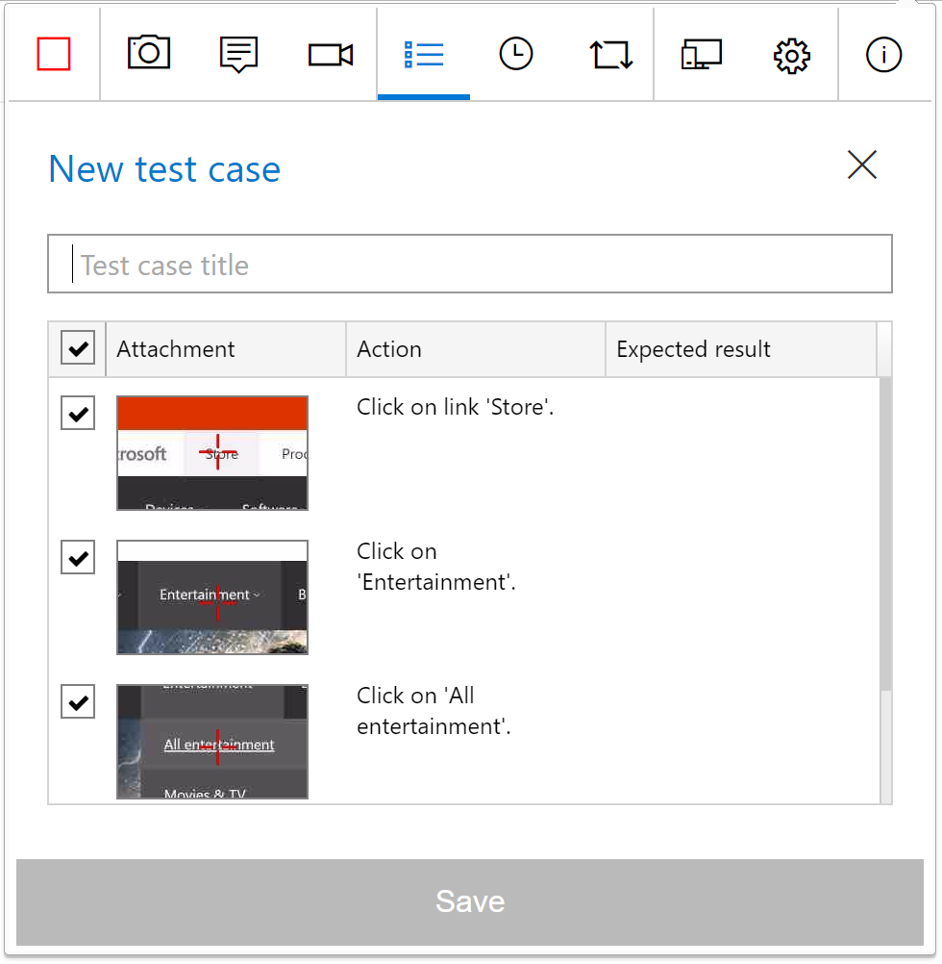Close the New test case dialog

click(x=861, y=165)
